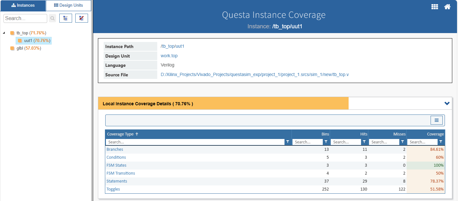
Task: Open the FSM Transitions coverage link
Action: click(121, 173)
